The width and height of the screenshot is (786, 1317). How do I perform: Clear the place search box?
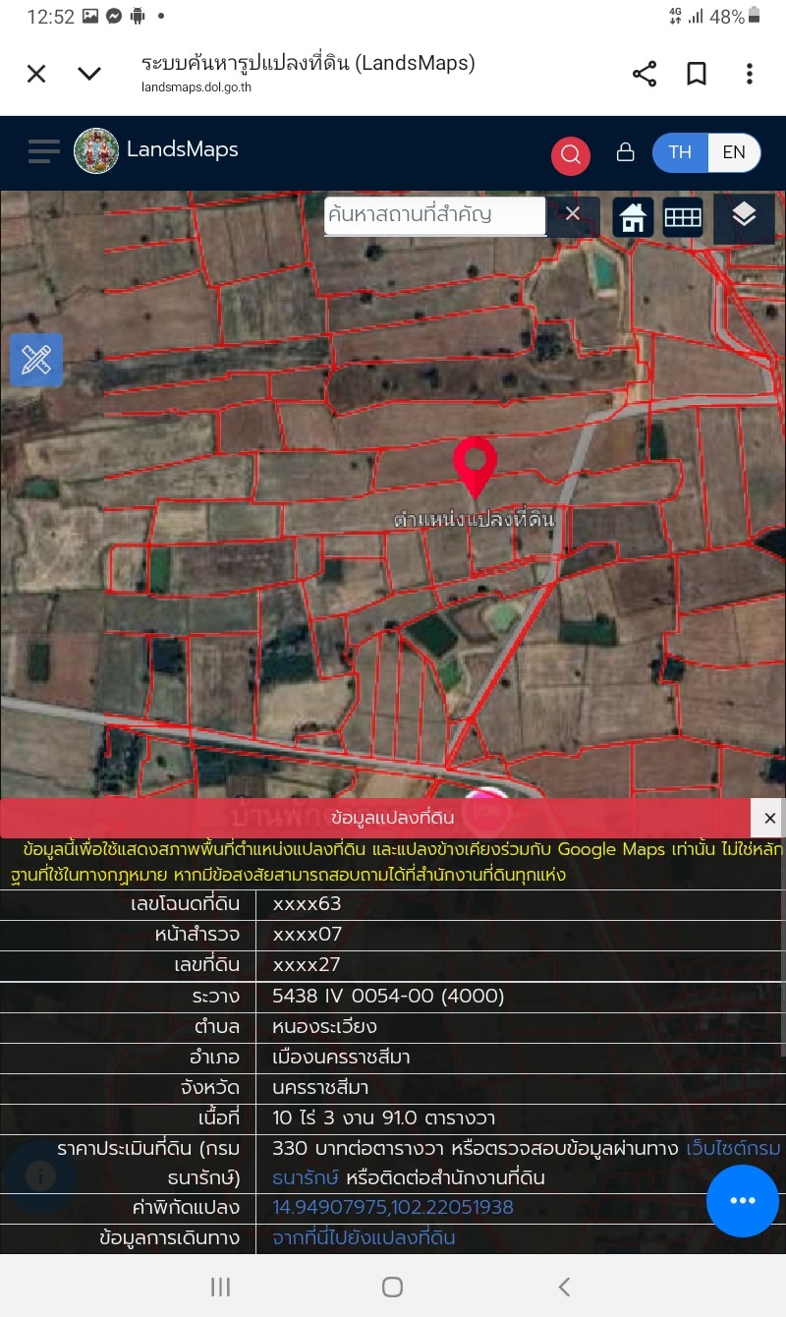573,214
